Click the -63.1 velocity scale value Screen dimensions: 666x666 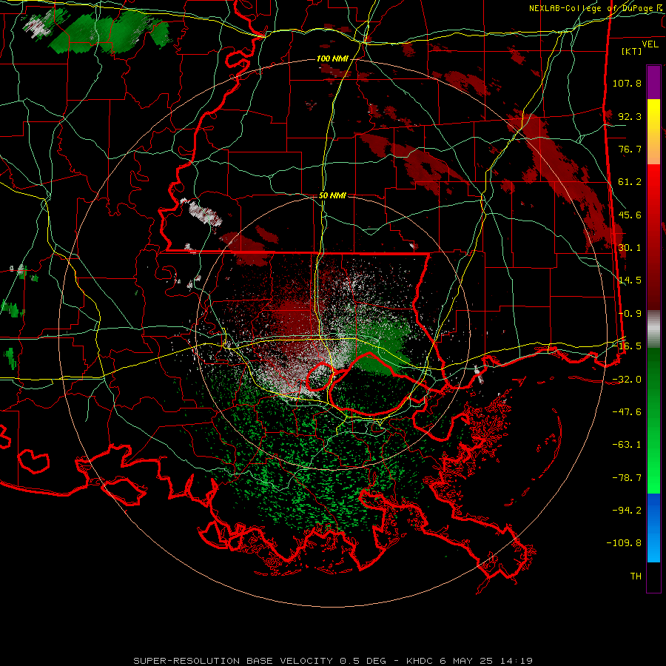point(627,445)
